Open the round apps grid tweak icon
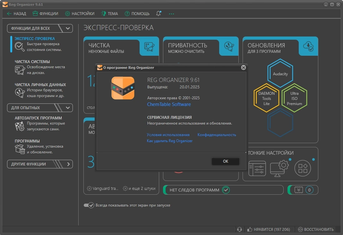 point(303,168)
